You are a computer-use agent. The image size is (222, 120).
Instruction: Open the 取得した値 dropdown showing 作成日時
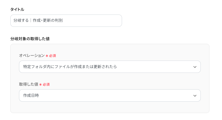[109, 95]
